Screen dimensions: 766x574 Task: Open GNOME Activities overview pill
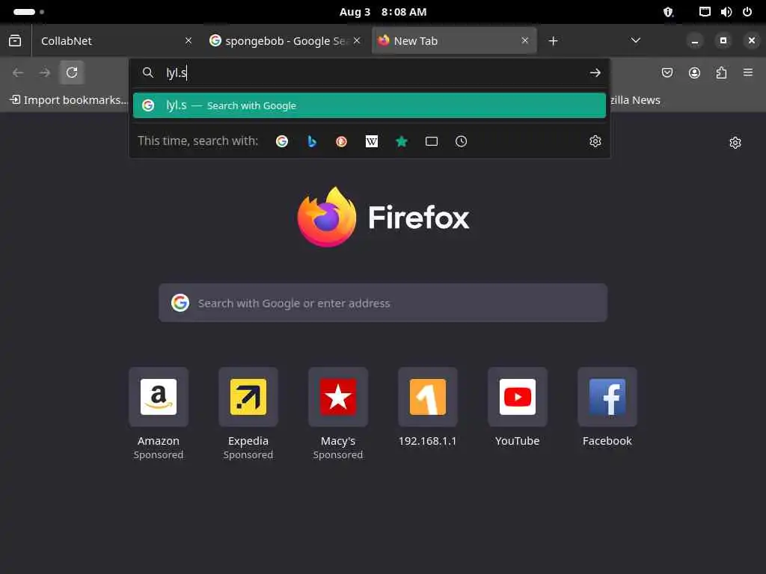pos(29,12)
